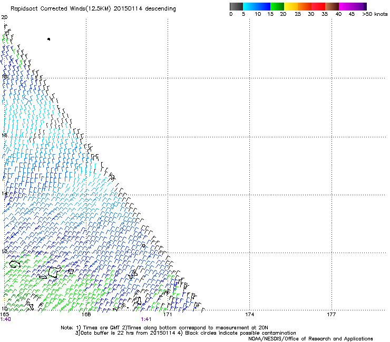
Task: Click the NOAA/NESDIS credit line
Action: click(310, 339)
